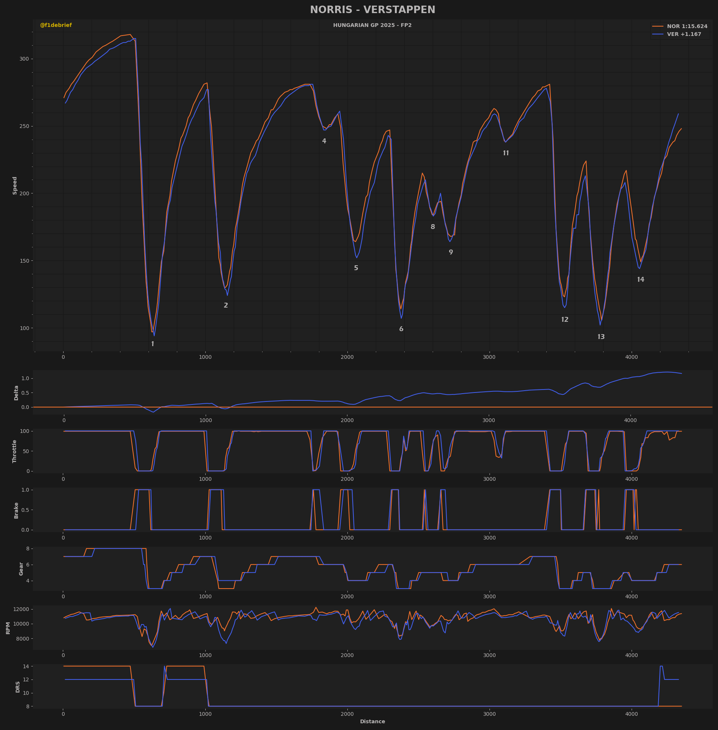Click the DRS y-axis label
Screen dimensions: 718x730
[18, 687]
